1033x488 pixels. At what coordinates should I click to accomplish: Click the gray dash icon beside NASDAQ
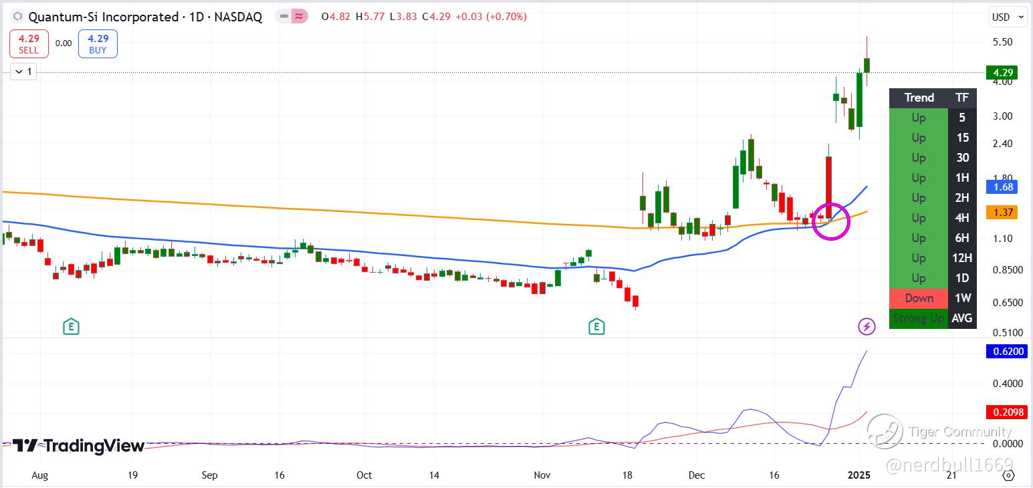pos(284,17)
